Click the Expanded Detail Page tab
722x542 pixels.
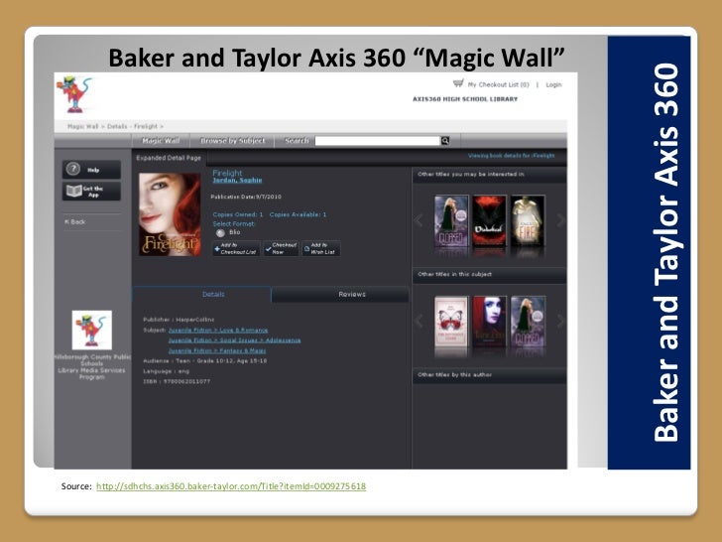click(x=169, y=158)
